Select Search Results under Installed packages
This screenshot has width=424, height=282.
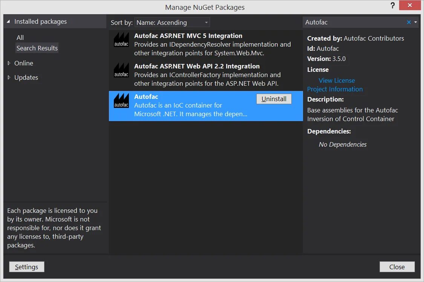click(37, 48)
